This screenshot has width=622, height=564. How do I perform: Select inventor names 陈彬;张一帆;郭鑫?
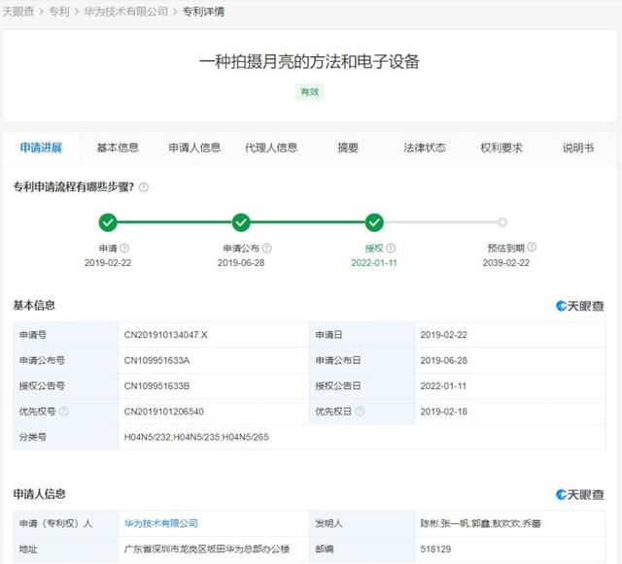[456, 523]
